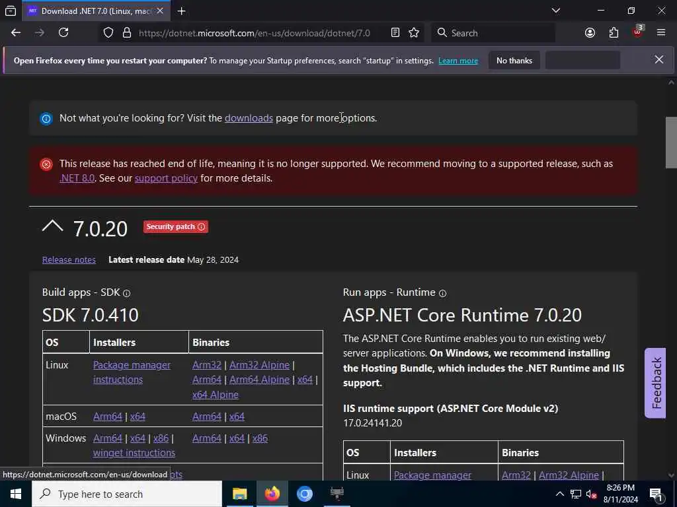
Task: Open a new browser tab
Action: coord(181,11)
